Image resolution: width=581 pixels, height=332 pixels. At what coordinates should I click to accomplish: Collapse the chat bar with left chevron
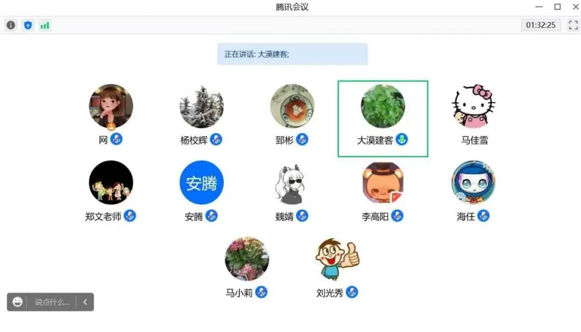click(85, 302)
